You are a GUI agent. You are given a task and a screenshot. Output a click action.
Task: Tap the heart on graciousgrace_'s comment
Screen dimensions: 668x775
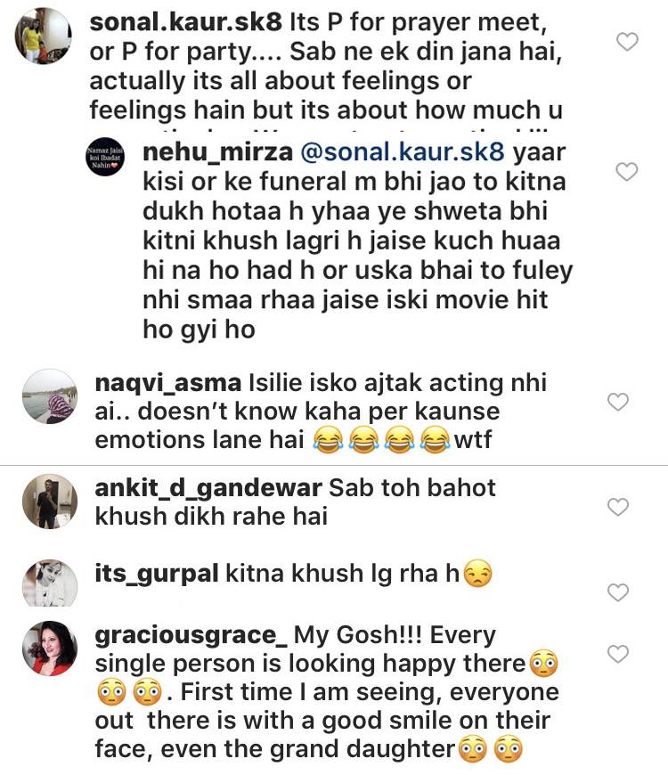coord(617,655)
